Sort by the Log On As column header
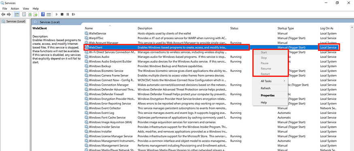Screen dimensions: 354x151 pyautogui.click(x=326, y=28)
